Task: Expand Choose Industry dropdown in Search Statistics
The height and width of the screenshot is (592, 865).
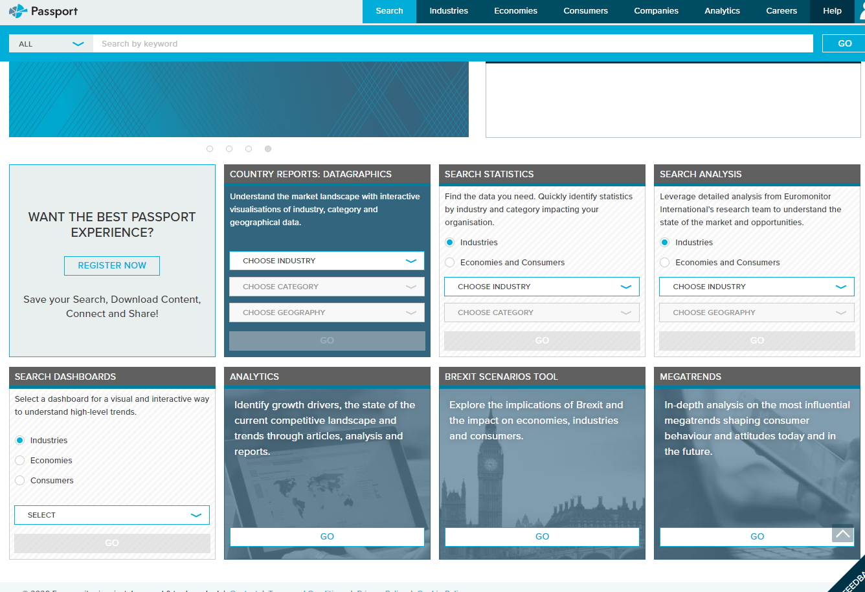Action: tap(542, 287)
